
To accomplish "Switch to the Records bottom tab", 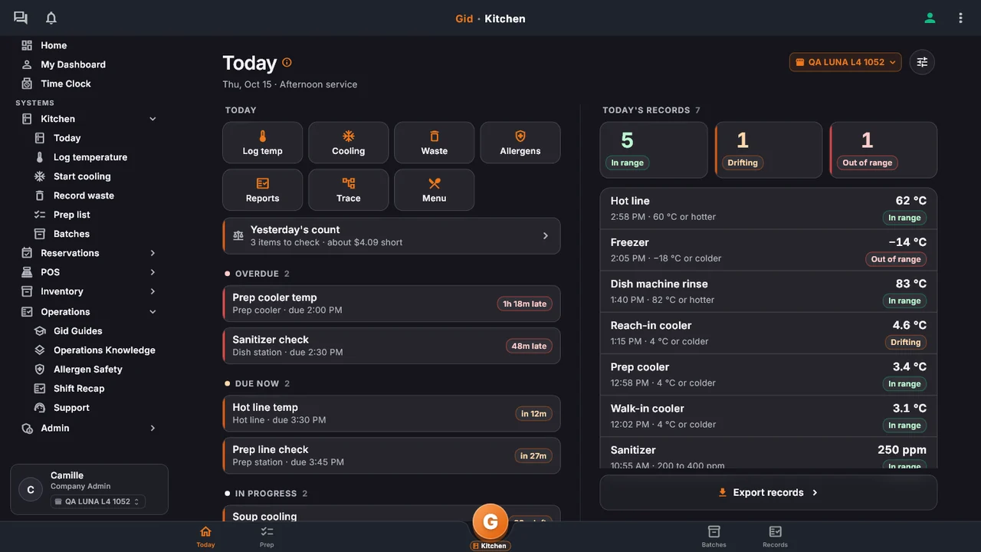I will tap(775, 537).
